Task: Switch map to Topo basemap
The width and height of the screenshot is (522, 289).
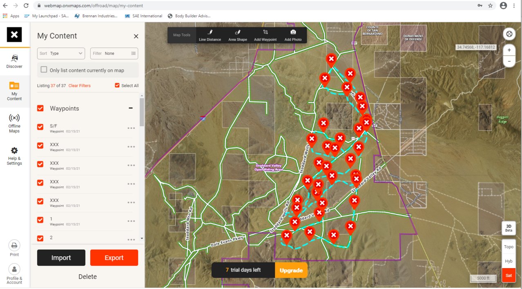Action: point(509,246)
